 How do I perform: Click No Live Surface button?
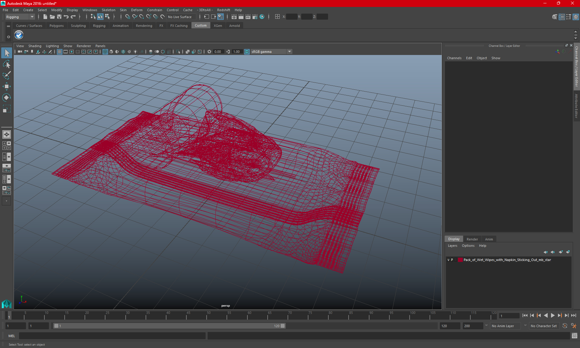pyautogui.click(x=181, y=17)
